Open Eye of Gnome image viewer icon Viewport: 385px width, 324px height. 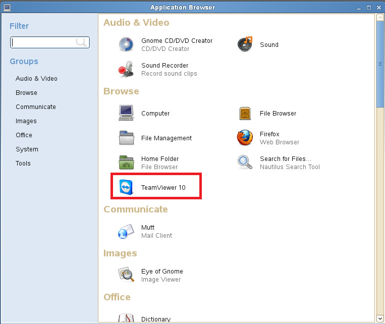126,275
